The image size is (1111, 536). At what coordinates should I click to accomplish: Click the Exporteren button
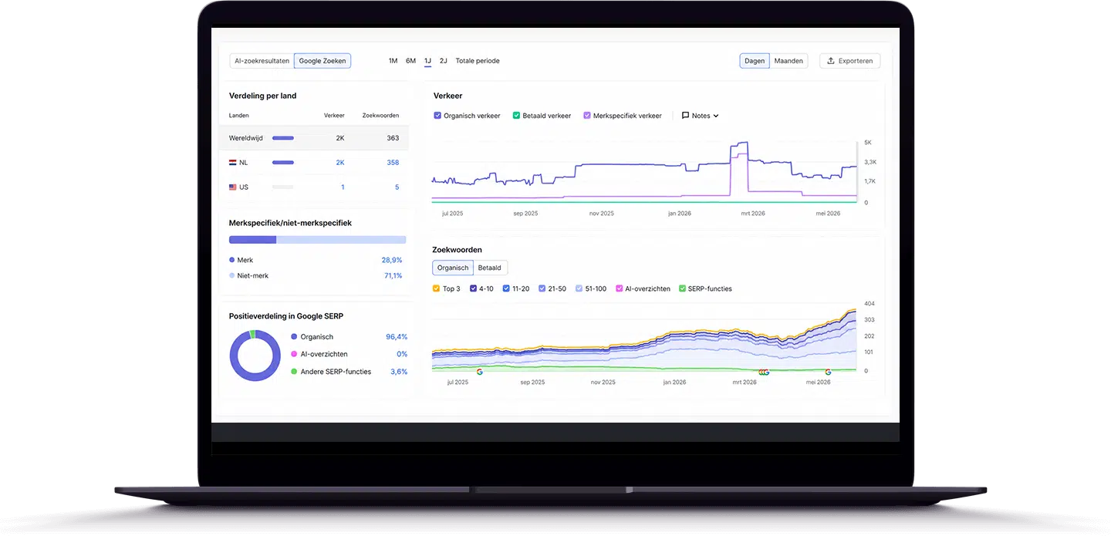coord(849,61)
